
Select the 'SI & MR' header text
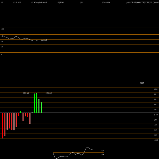17,3
